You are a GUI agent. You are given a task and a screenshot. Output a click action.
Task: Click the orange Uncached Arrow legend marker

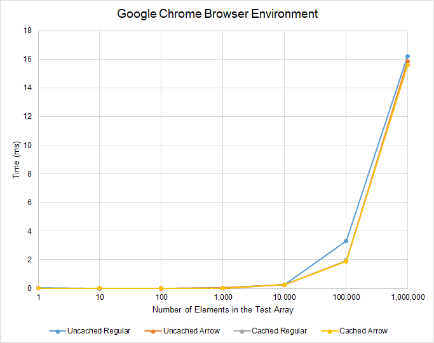(153, 332)
